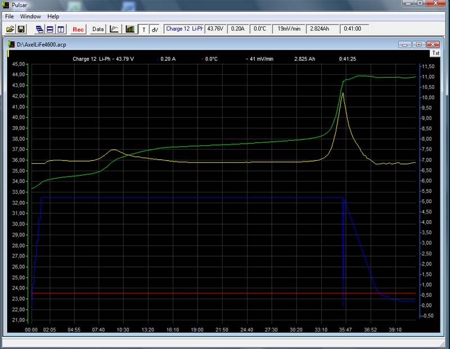
Task: Tile windows vertically from the toolbar
Action: point(61,29)
